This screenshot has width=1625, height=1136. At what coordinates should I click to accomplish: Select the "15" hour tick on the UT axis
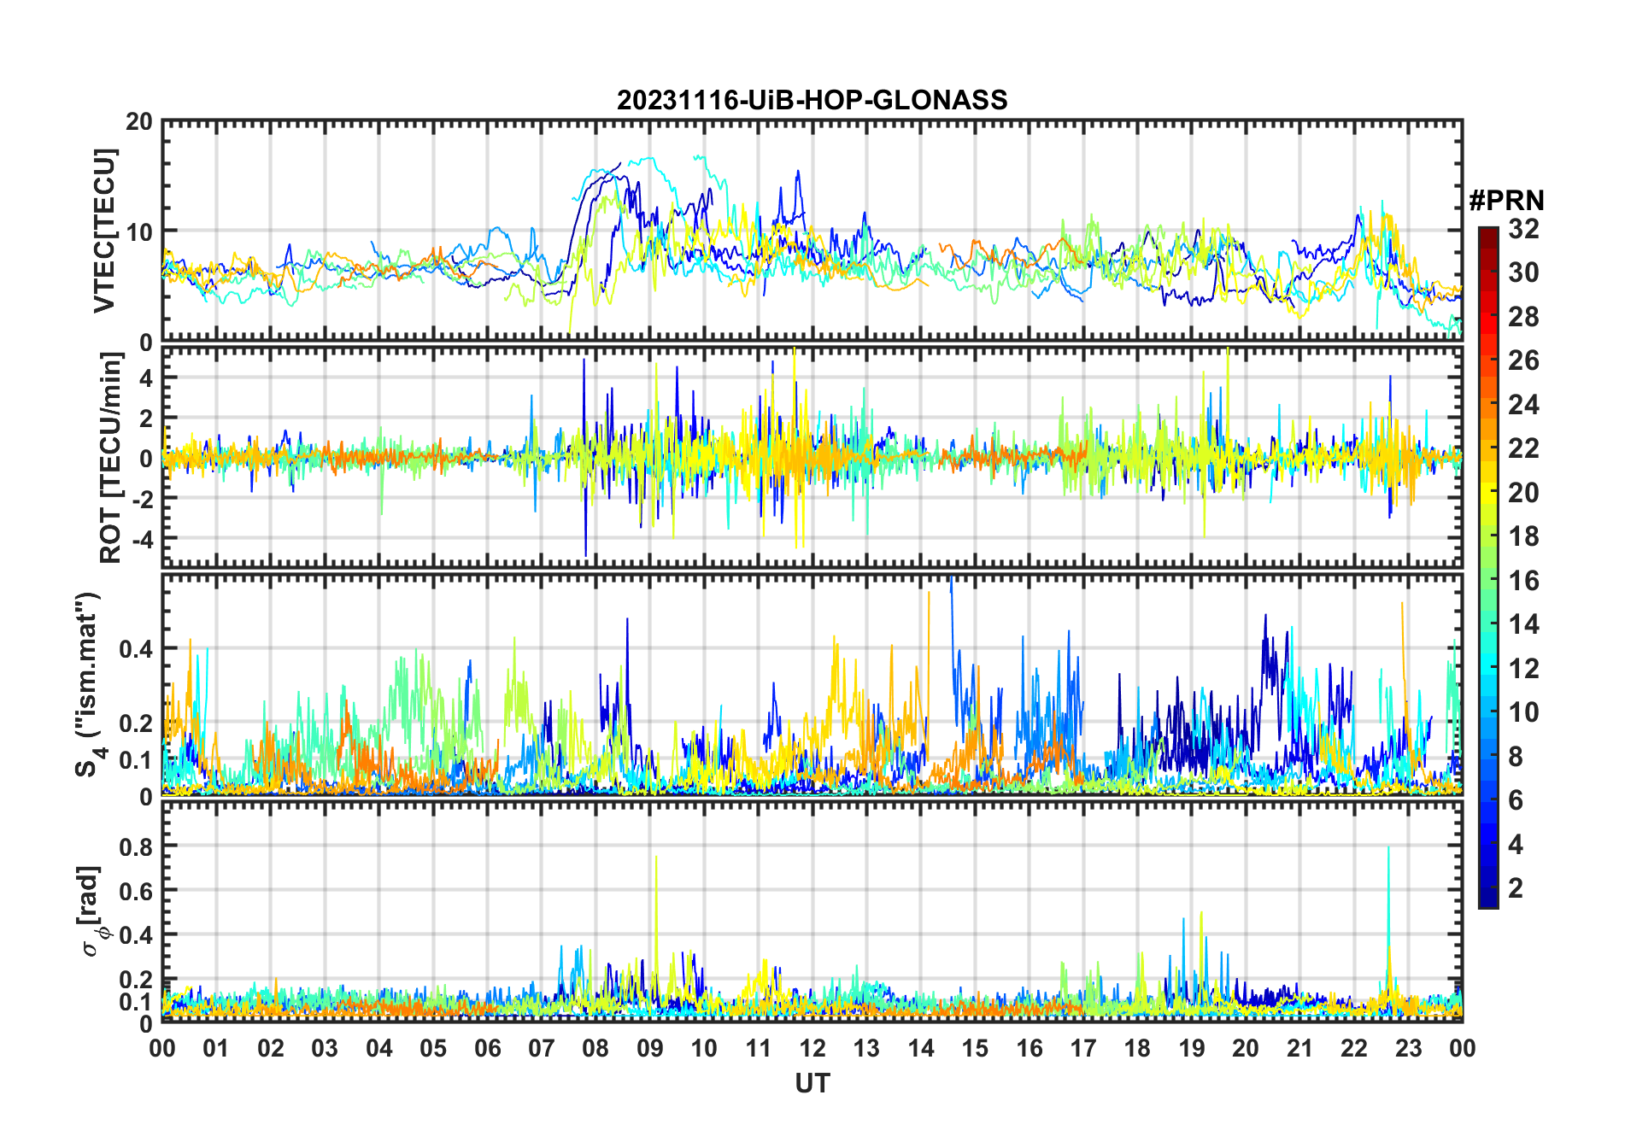(975, 1048)
